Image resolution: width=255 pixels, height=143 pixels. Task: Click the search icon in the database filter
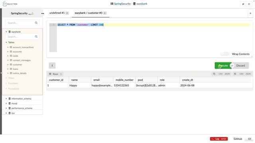click(x=36, y=23)
